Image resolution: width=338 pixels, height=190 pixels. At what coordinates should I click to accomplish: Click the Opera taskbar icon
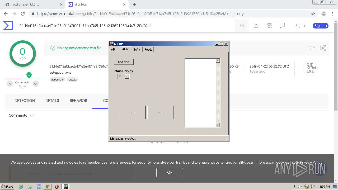click(x=57, y=187)
